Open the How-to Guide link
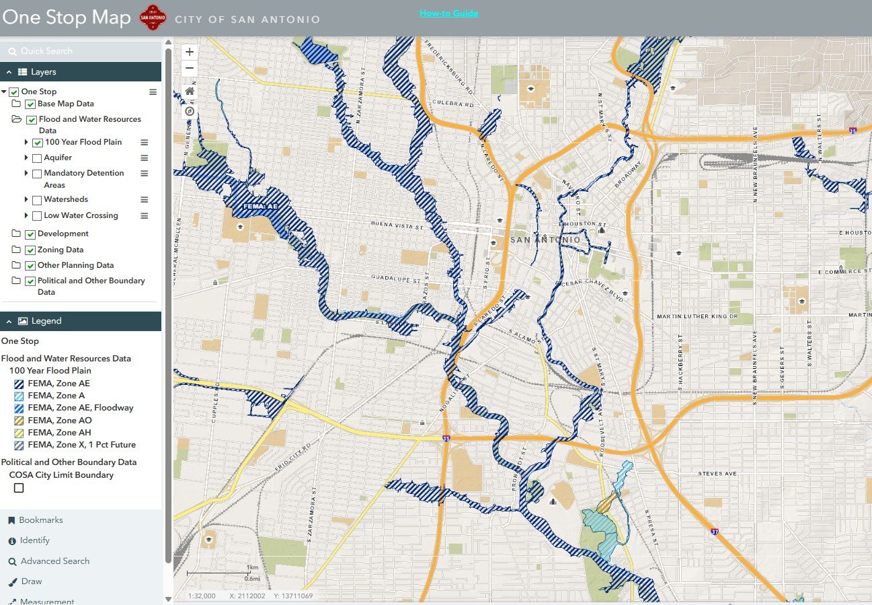This screenshot has height=605, width=872. (x=448, y=12)
